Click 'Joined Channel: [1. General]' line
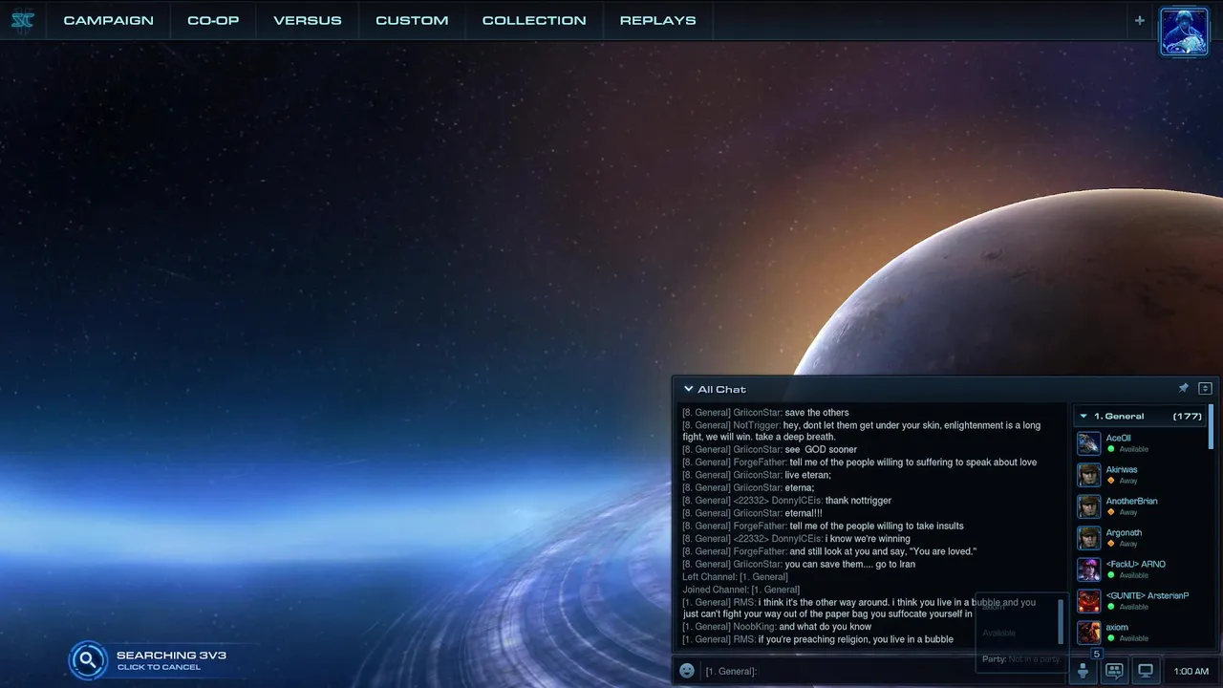This screenshot has height=688, width=1223. tap(740, 589)
